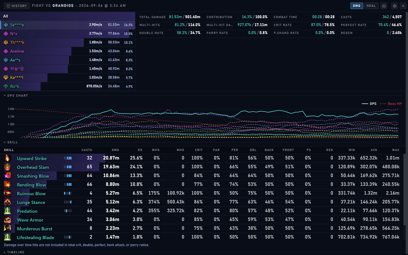Switch to HEAL view
The width and height of the screenshot is (408, 255).
tap(371, 6)
